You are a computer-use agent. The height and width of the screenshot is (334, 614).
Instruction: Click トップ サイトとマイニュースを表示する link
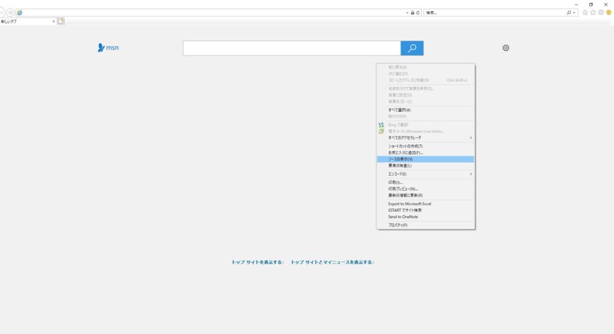332,262
